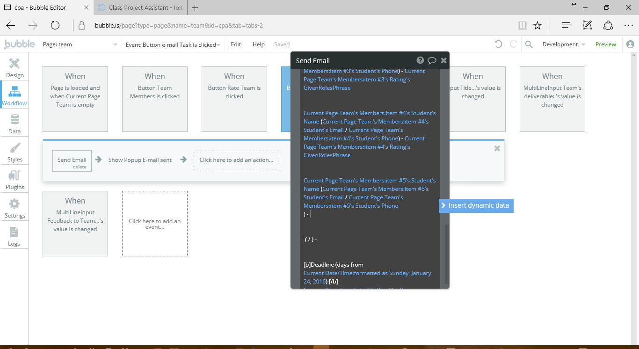The height and width of the screenshot is (349, 639).
Task: Click here to add an action
Action: 236,160
